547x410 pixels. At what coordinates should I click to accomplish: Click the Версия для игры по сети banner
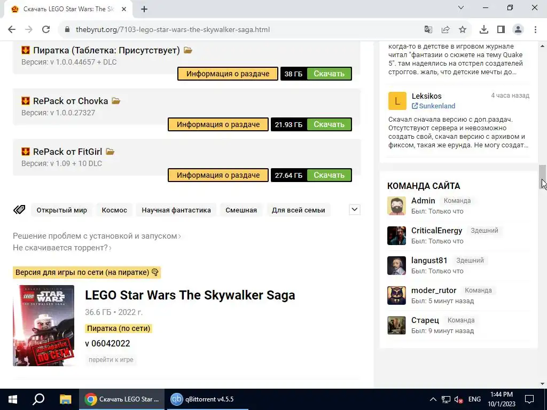tap(87, 272)
